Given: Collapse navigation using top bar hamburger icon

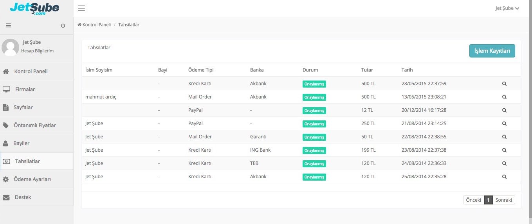Looking at the screenshot, I should click(81, 8).
